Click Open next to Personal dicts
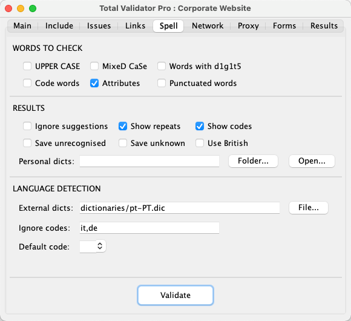 [x=312, y=161]
